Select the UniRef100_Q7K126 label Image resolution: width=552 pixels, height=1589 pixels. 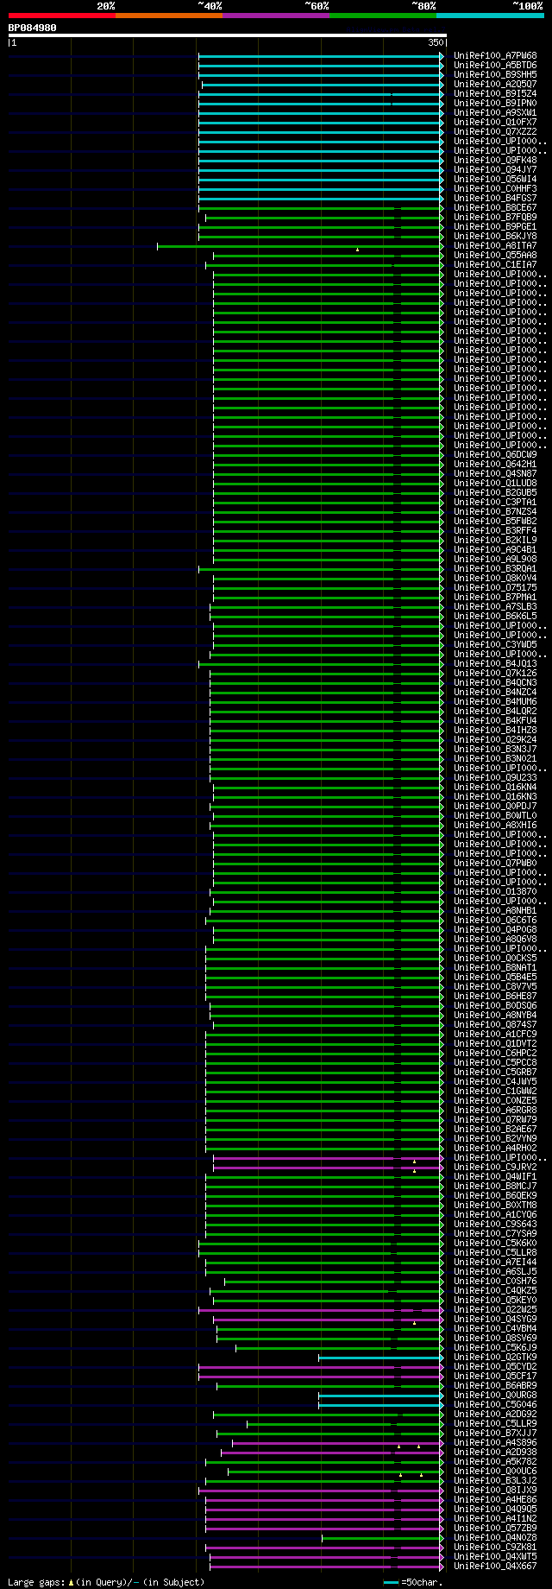point(495,674)
